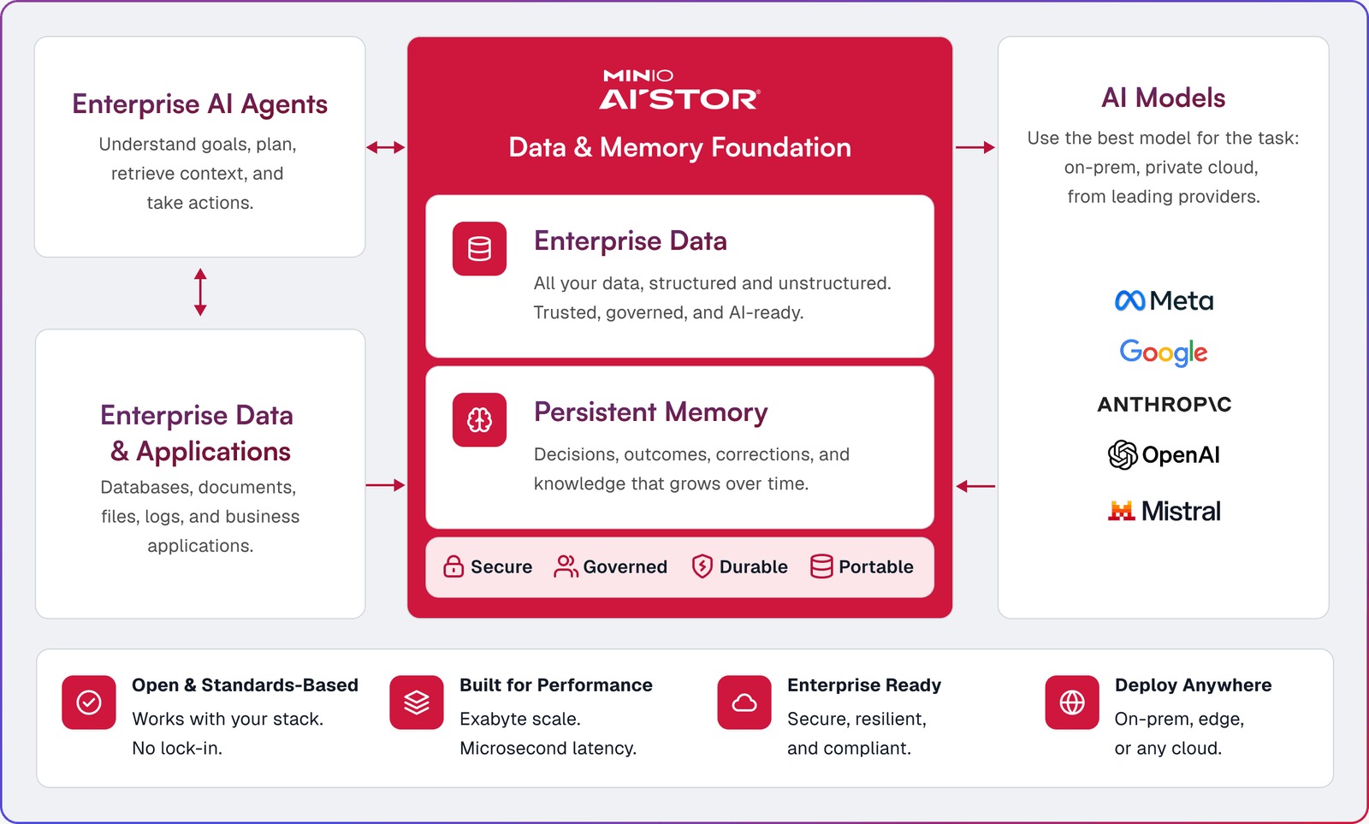Viewport: 1369px width, 824px height.
Task: Click "Works with your stack. No lock-in." text
Action: pos(228,733)
